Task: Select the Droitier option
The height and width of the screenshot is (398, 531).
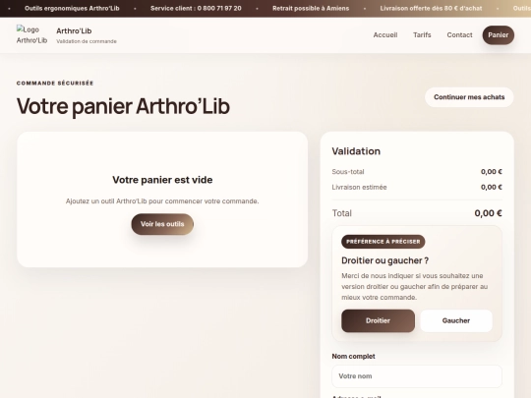Action: (x=378, y=320)
